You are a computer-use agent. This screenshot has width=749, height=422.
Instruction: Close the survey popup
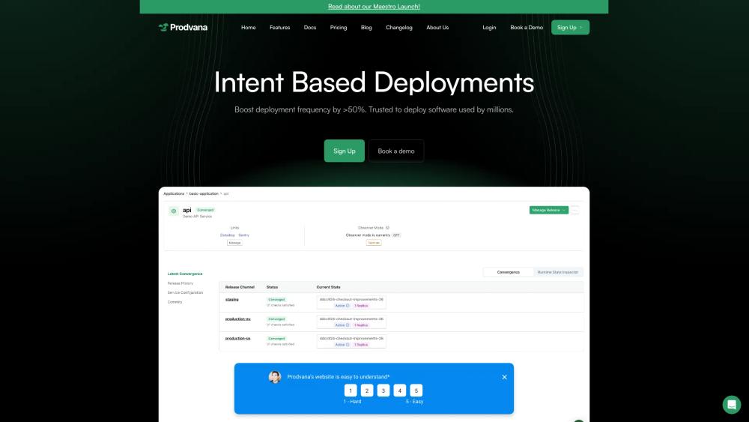504,377
